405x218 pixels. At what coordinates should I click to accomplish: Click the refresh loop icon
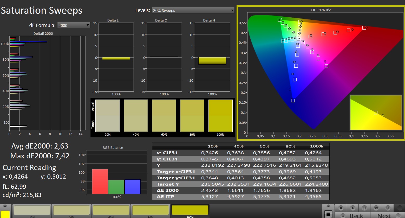click(x=388, y=208)
